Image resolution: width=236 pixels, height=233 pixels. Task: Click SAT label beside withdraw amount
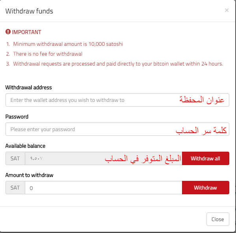click(15, 188)
